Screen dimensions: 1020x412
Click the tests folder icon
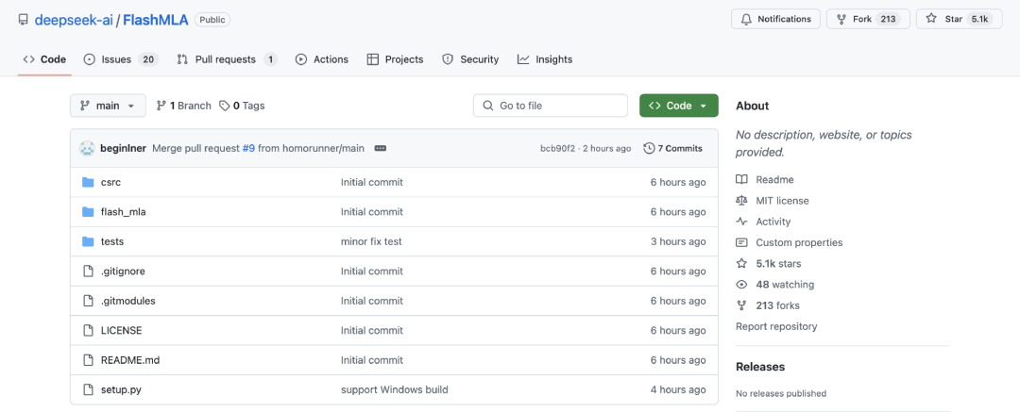(89, 241)
